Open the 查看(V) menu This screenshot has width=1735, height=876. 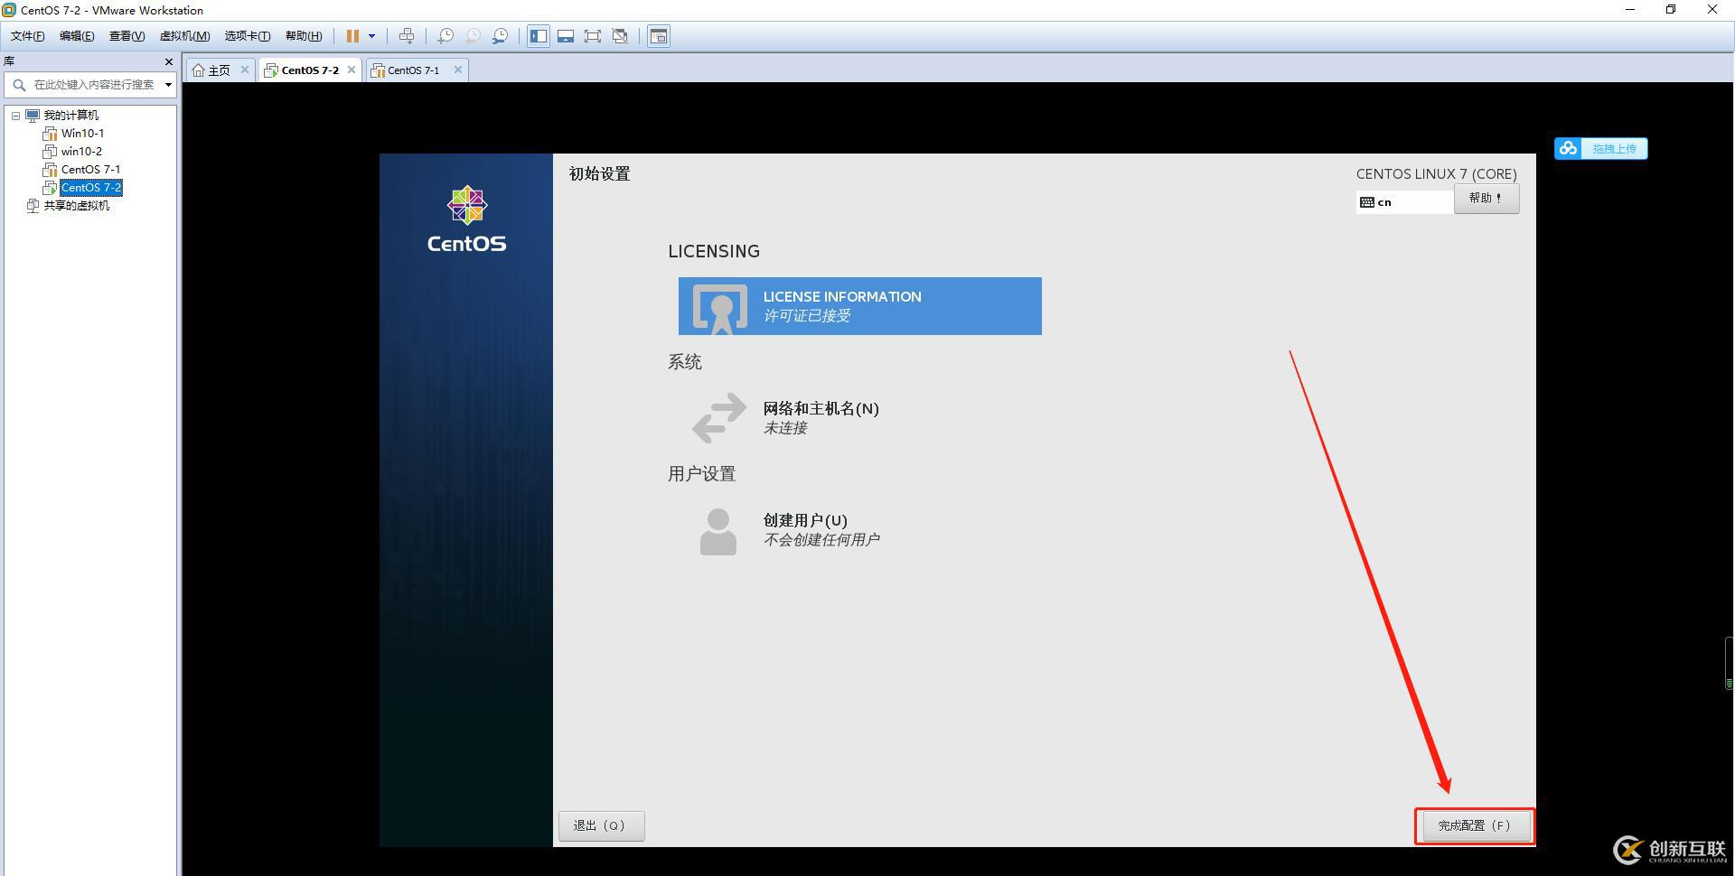click(x=127, y=36)
